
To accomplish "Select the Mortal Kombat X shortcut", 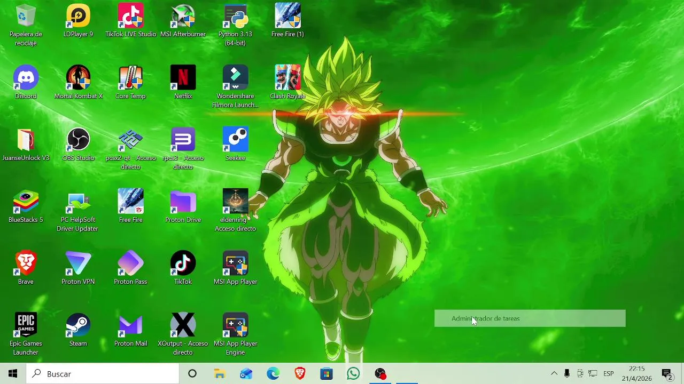I will [x=78, y=83].
